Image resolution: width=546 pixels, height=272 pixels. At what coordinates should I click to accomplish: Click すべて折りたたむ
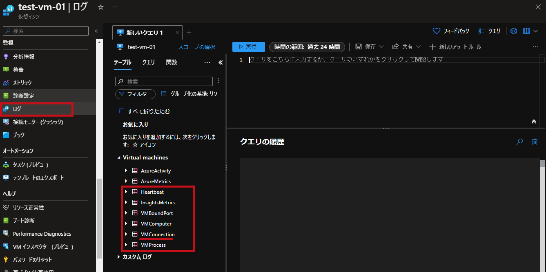[x=144, y=111]
